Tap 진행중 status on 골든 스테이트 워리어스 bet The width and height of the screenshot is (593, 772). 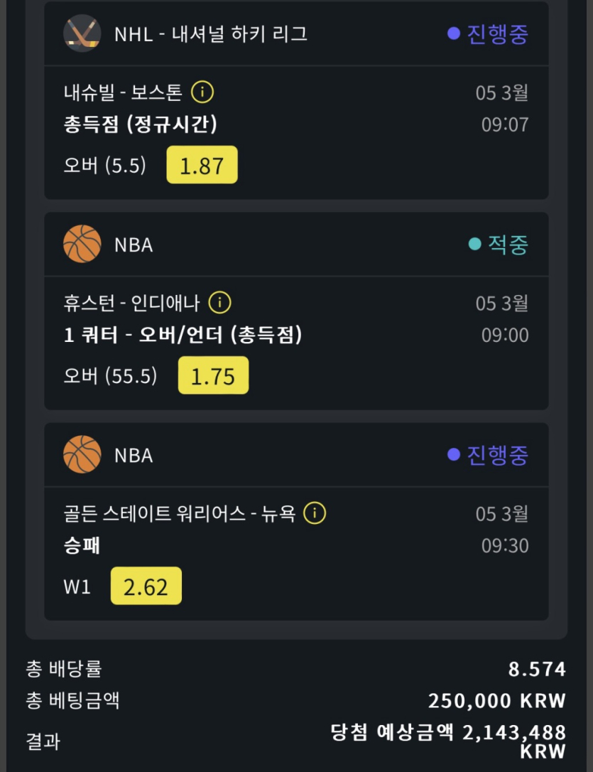click(489, 455)
